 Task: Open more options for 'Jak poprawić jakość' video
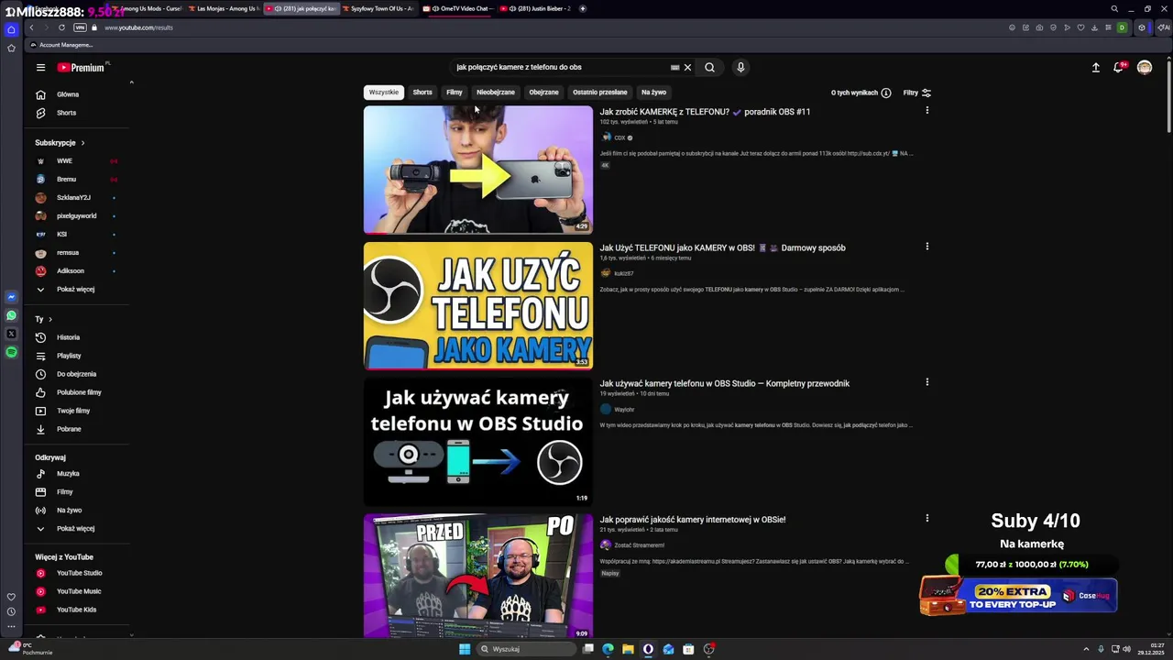[926, 517]
